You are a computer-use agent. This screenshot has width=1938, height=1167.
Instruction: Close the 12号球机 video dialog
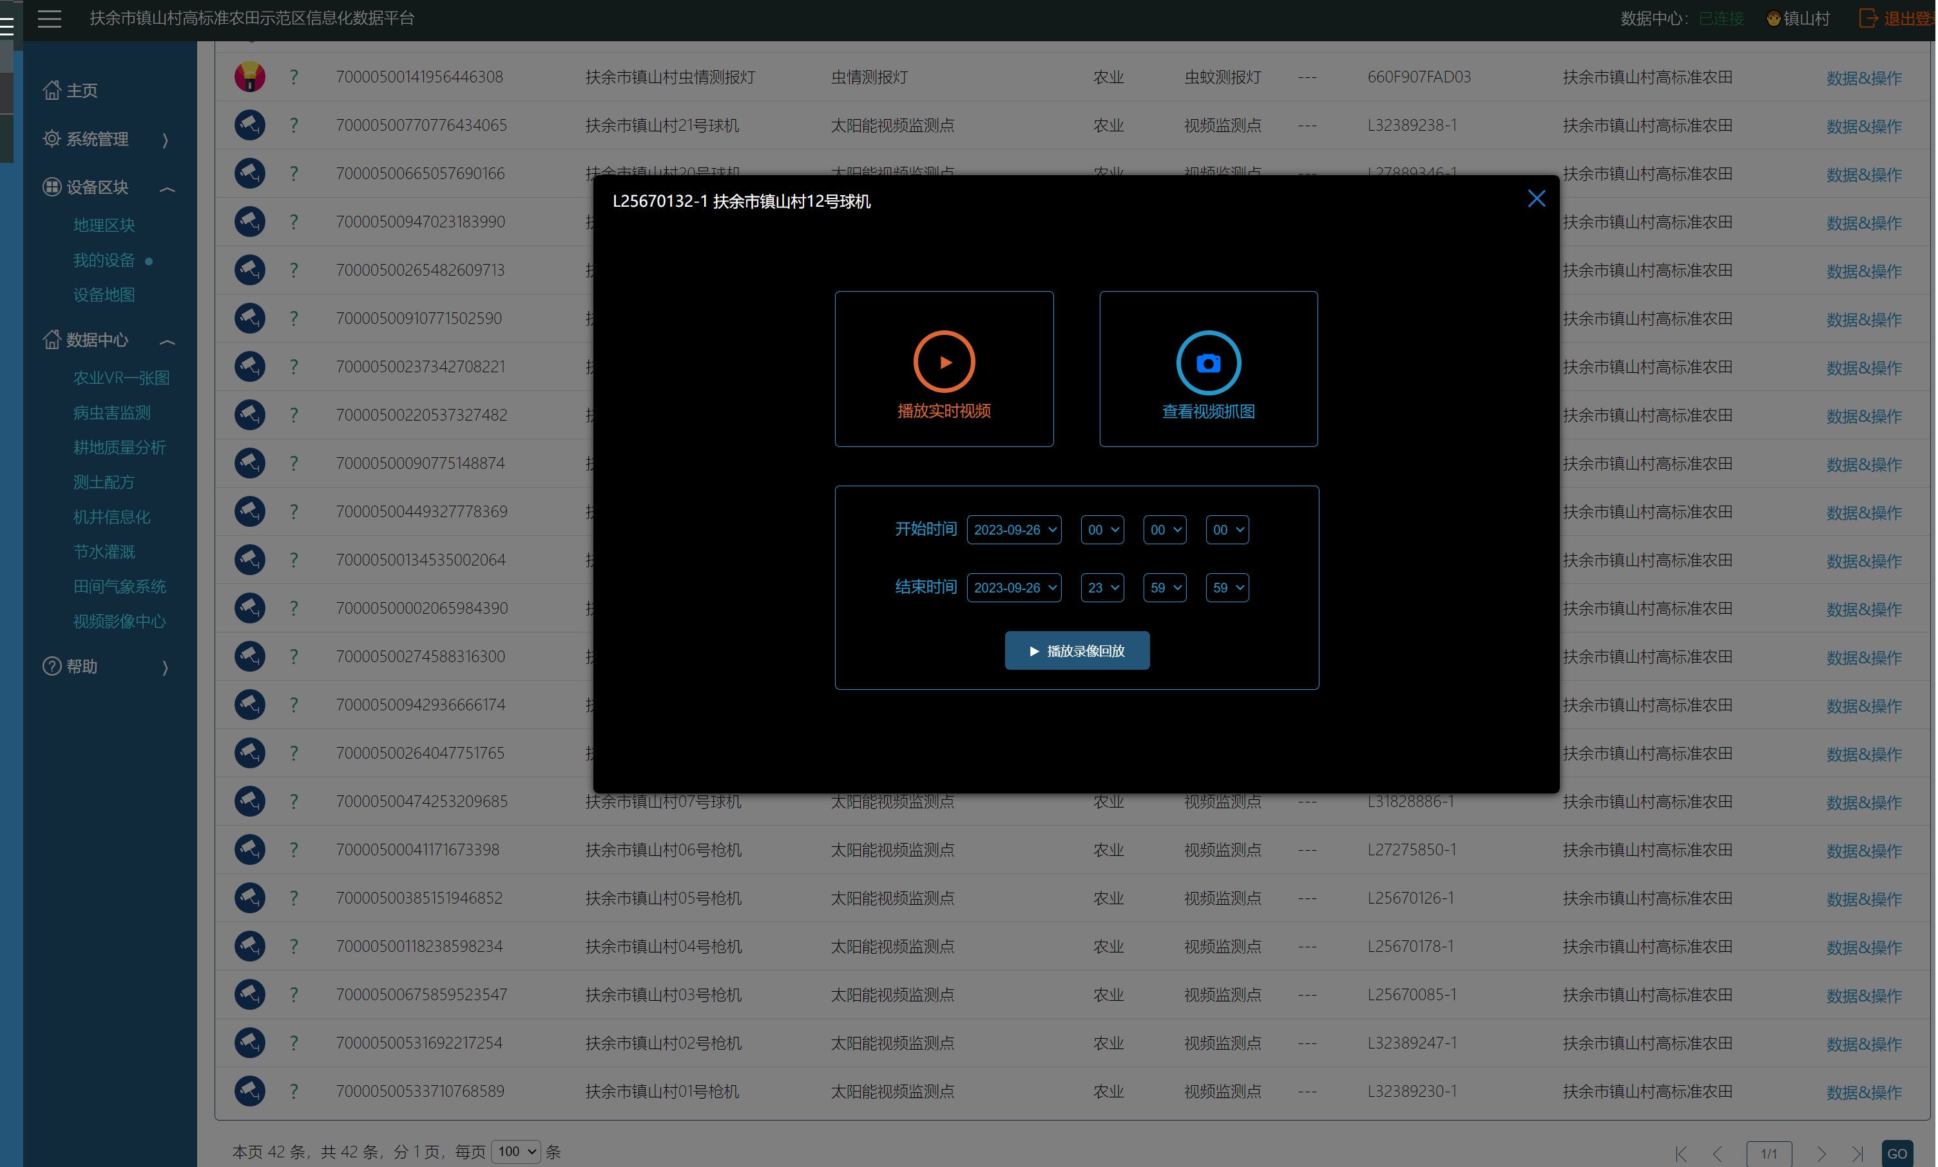point(1536,198)
